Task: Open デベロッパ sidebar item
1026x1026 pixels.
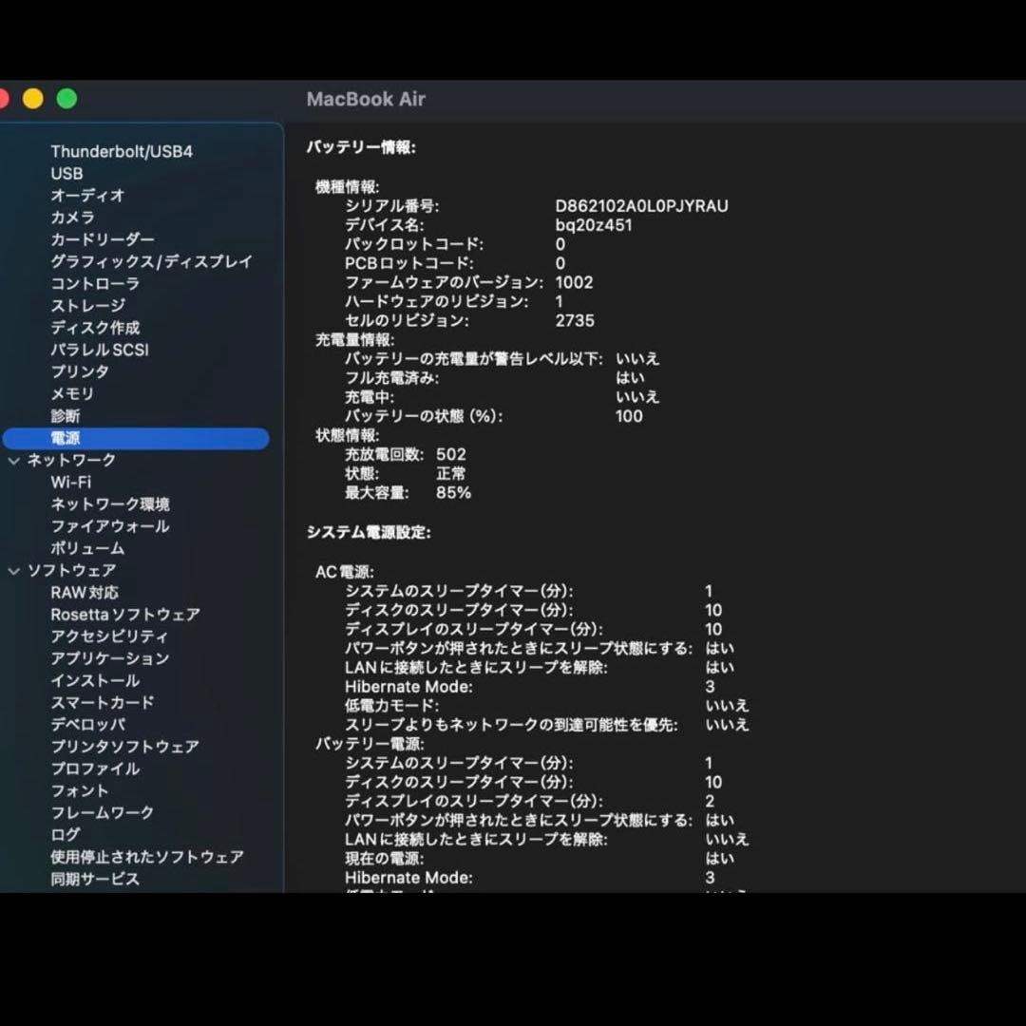Action: click(x=88, y=725)
